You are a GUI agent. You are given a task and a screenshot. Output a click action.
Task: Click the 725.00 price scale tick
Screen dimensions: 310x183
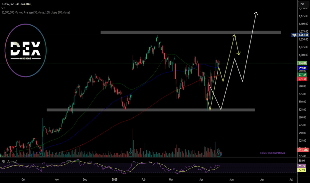coord(302,141)
